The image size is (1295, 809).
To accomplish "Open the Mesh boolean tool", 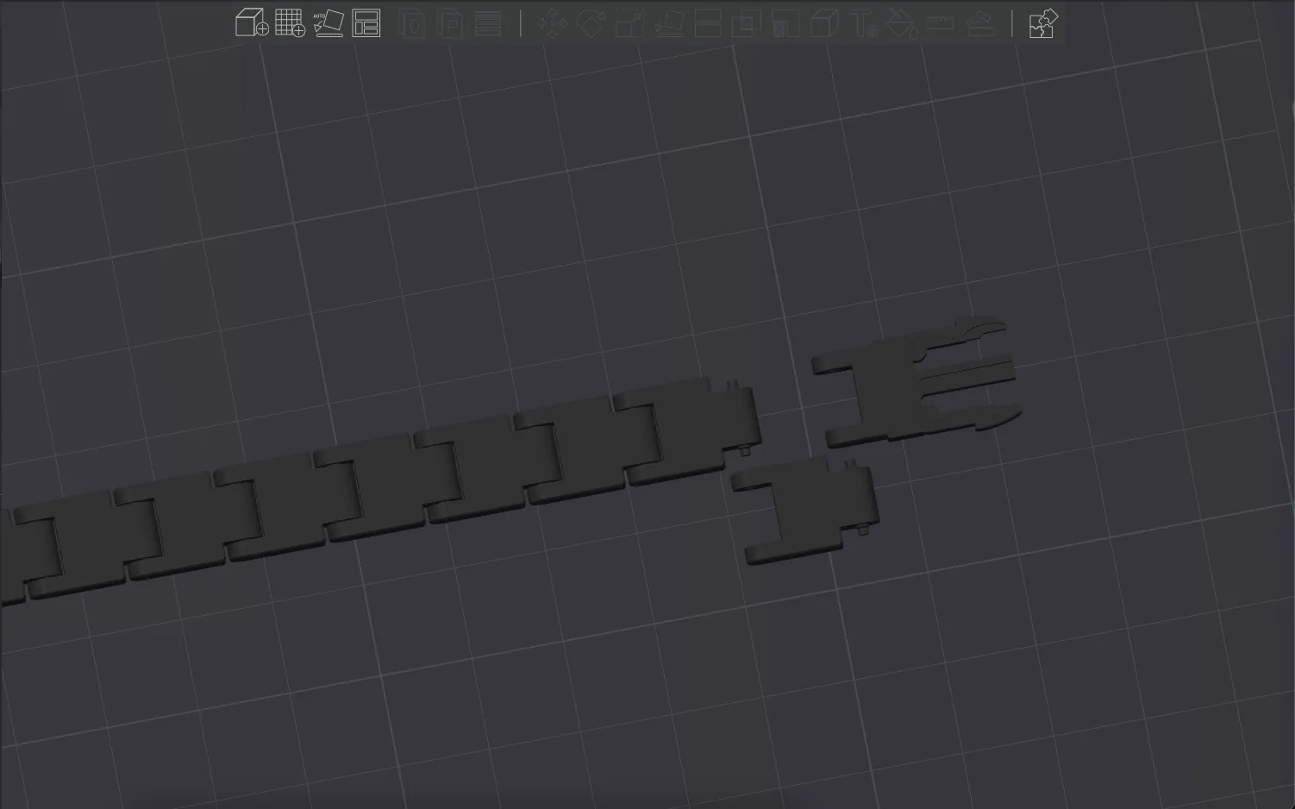I will coord(747,23).
